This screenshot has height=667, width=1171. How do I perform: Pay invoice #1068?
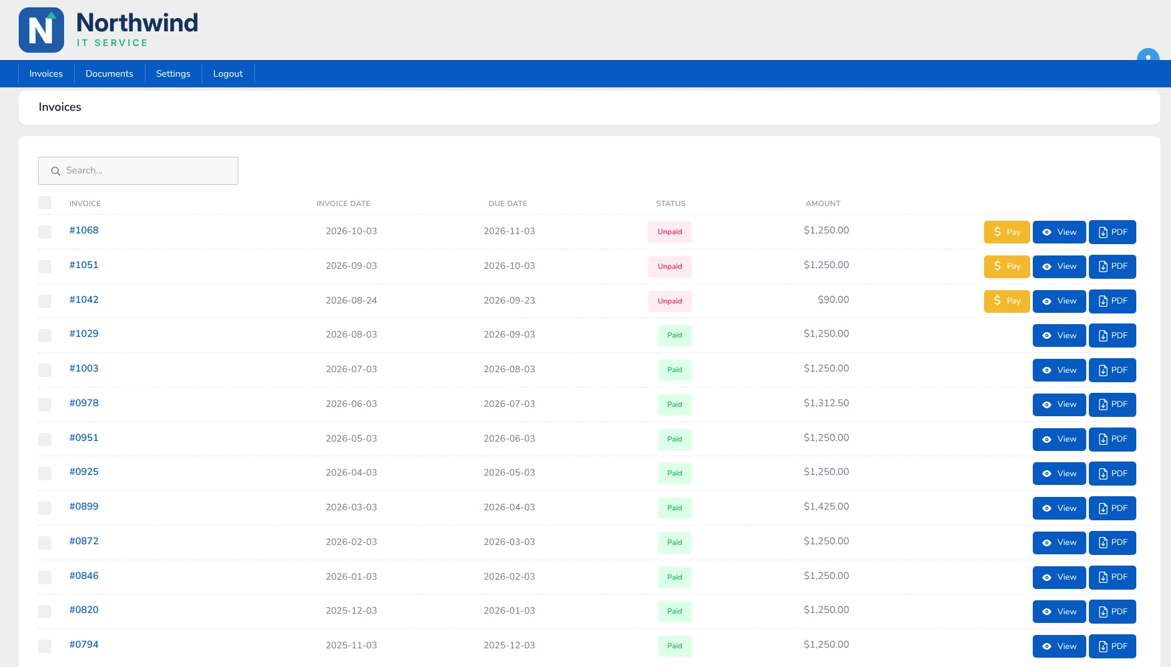coord(1007,232)
